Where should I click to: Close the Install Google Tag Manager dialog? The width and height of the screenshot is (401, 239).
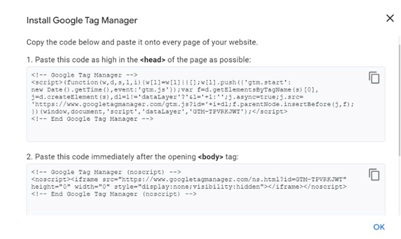tap(390, 18)
